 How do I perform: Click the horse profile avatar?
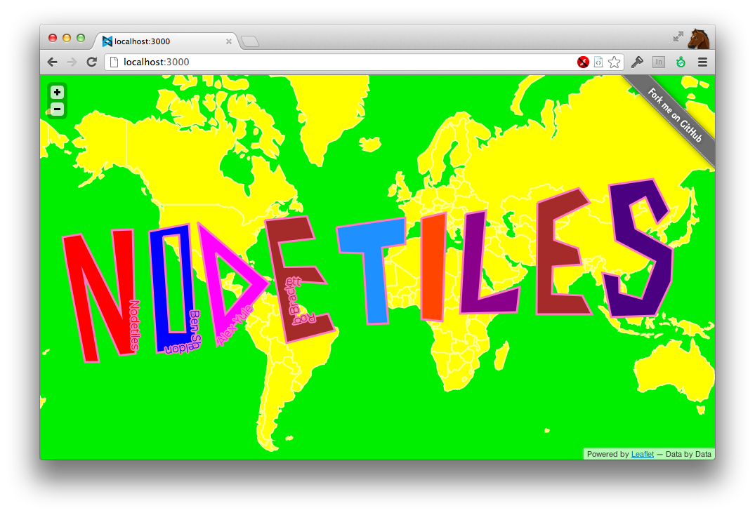pos(698,39)
